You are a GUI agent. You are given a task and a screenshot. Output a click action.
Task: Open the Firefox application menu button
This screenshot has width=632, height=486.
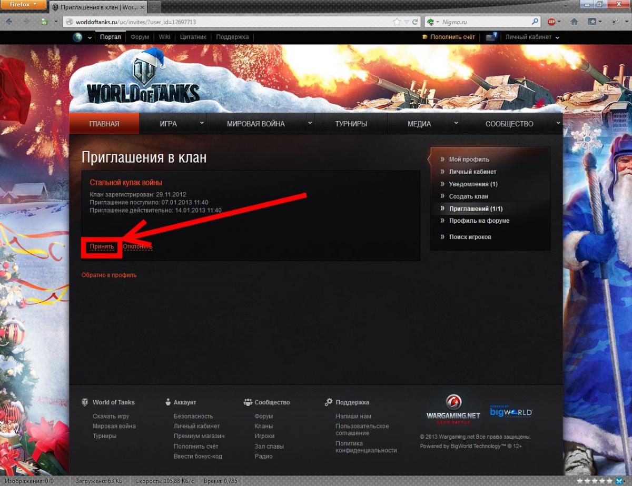[24, 5]
